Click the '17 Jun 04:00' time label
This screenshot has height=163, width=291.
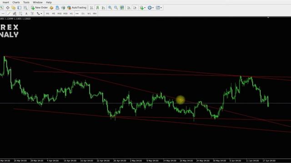tap(269, 161)
